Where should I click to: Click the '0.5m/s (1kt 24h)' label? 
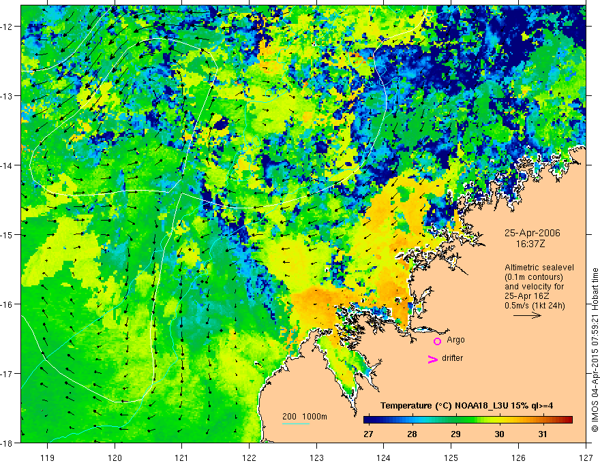[x=535, y=306]
